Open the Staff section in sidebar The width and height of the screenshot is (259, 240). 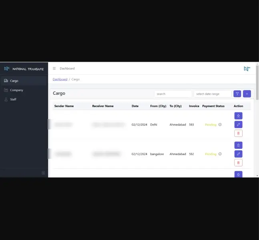pos(24,99)
